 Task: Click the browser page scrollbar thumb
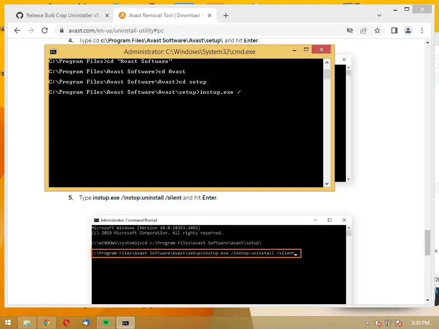427,242
